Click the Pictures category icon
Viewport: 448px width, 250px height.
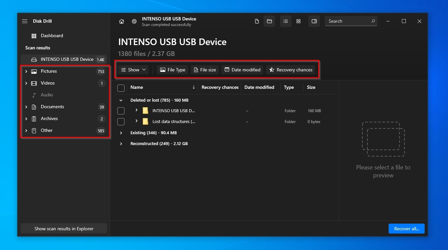click(x=34, y=71)
